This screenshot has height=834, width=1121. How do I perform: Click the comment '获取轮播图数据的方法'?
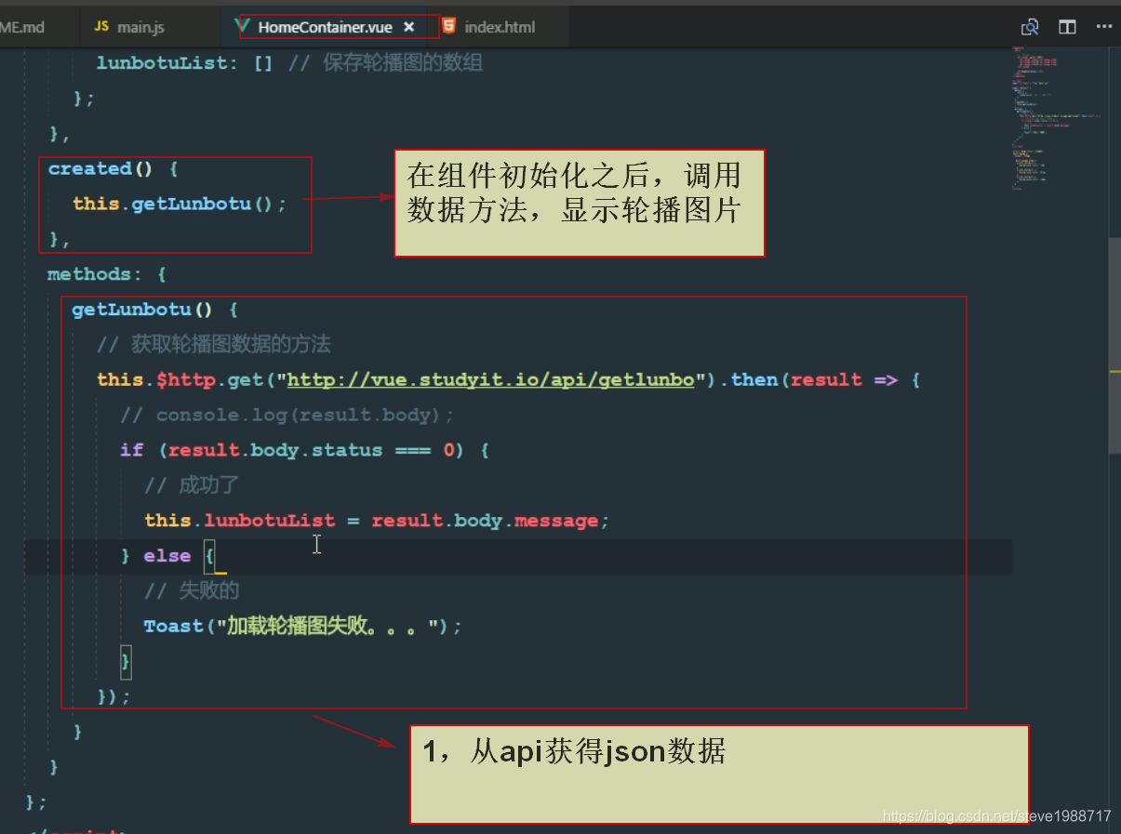(213, 345)
